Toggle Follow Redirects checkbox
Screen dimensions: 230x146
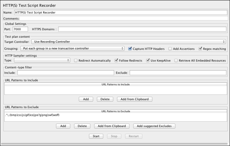116,60
